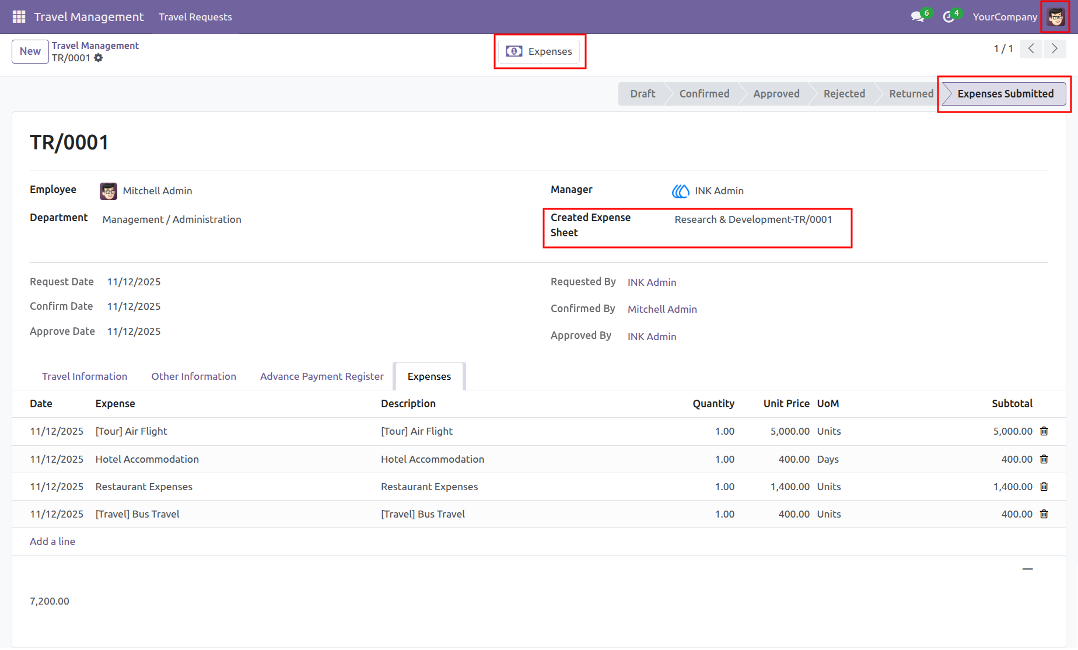1078x650 pixels.
Task: Delete the Air Flight expense line
Action: (1044, 431)
